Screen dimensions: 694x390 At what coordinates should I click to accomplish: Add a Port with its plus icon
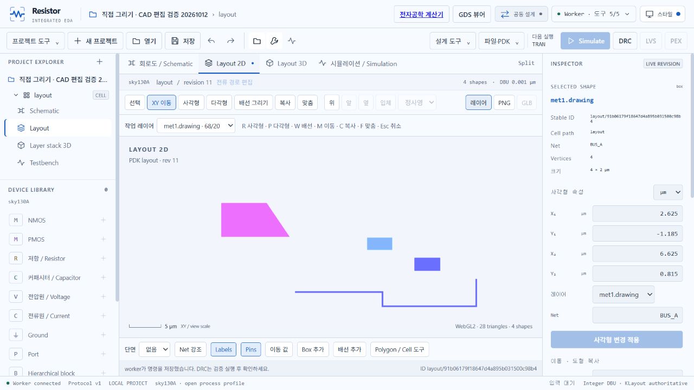pyautogui.click(x=104, y=354)
